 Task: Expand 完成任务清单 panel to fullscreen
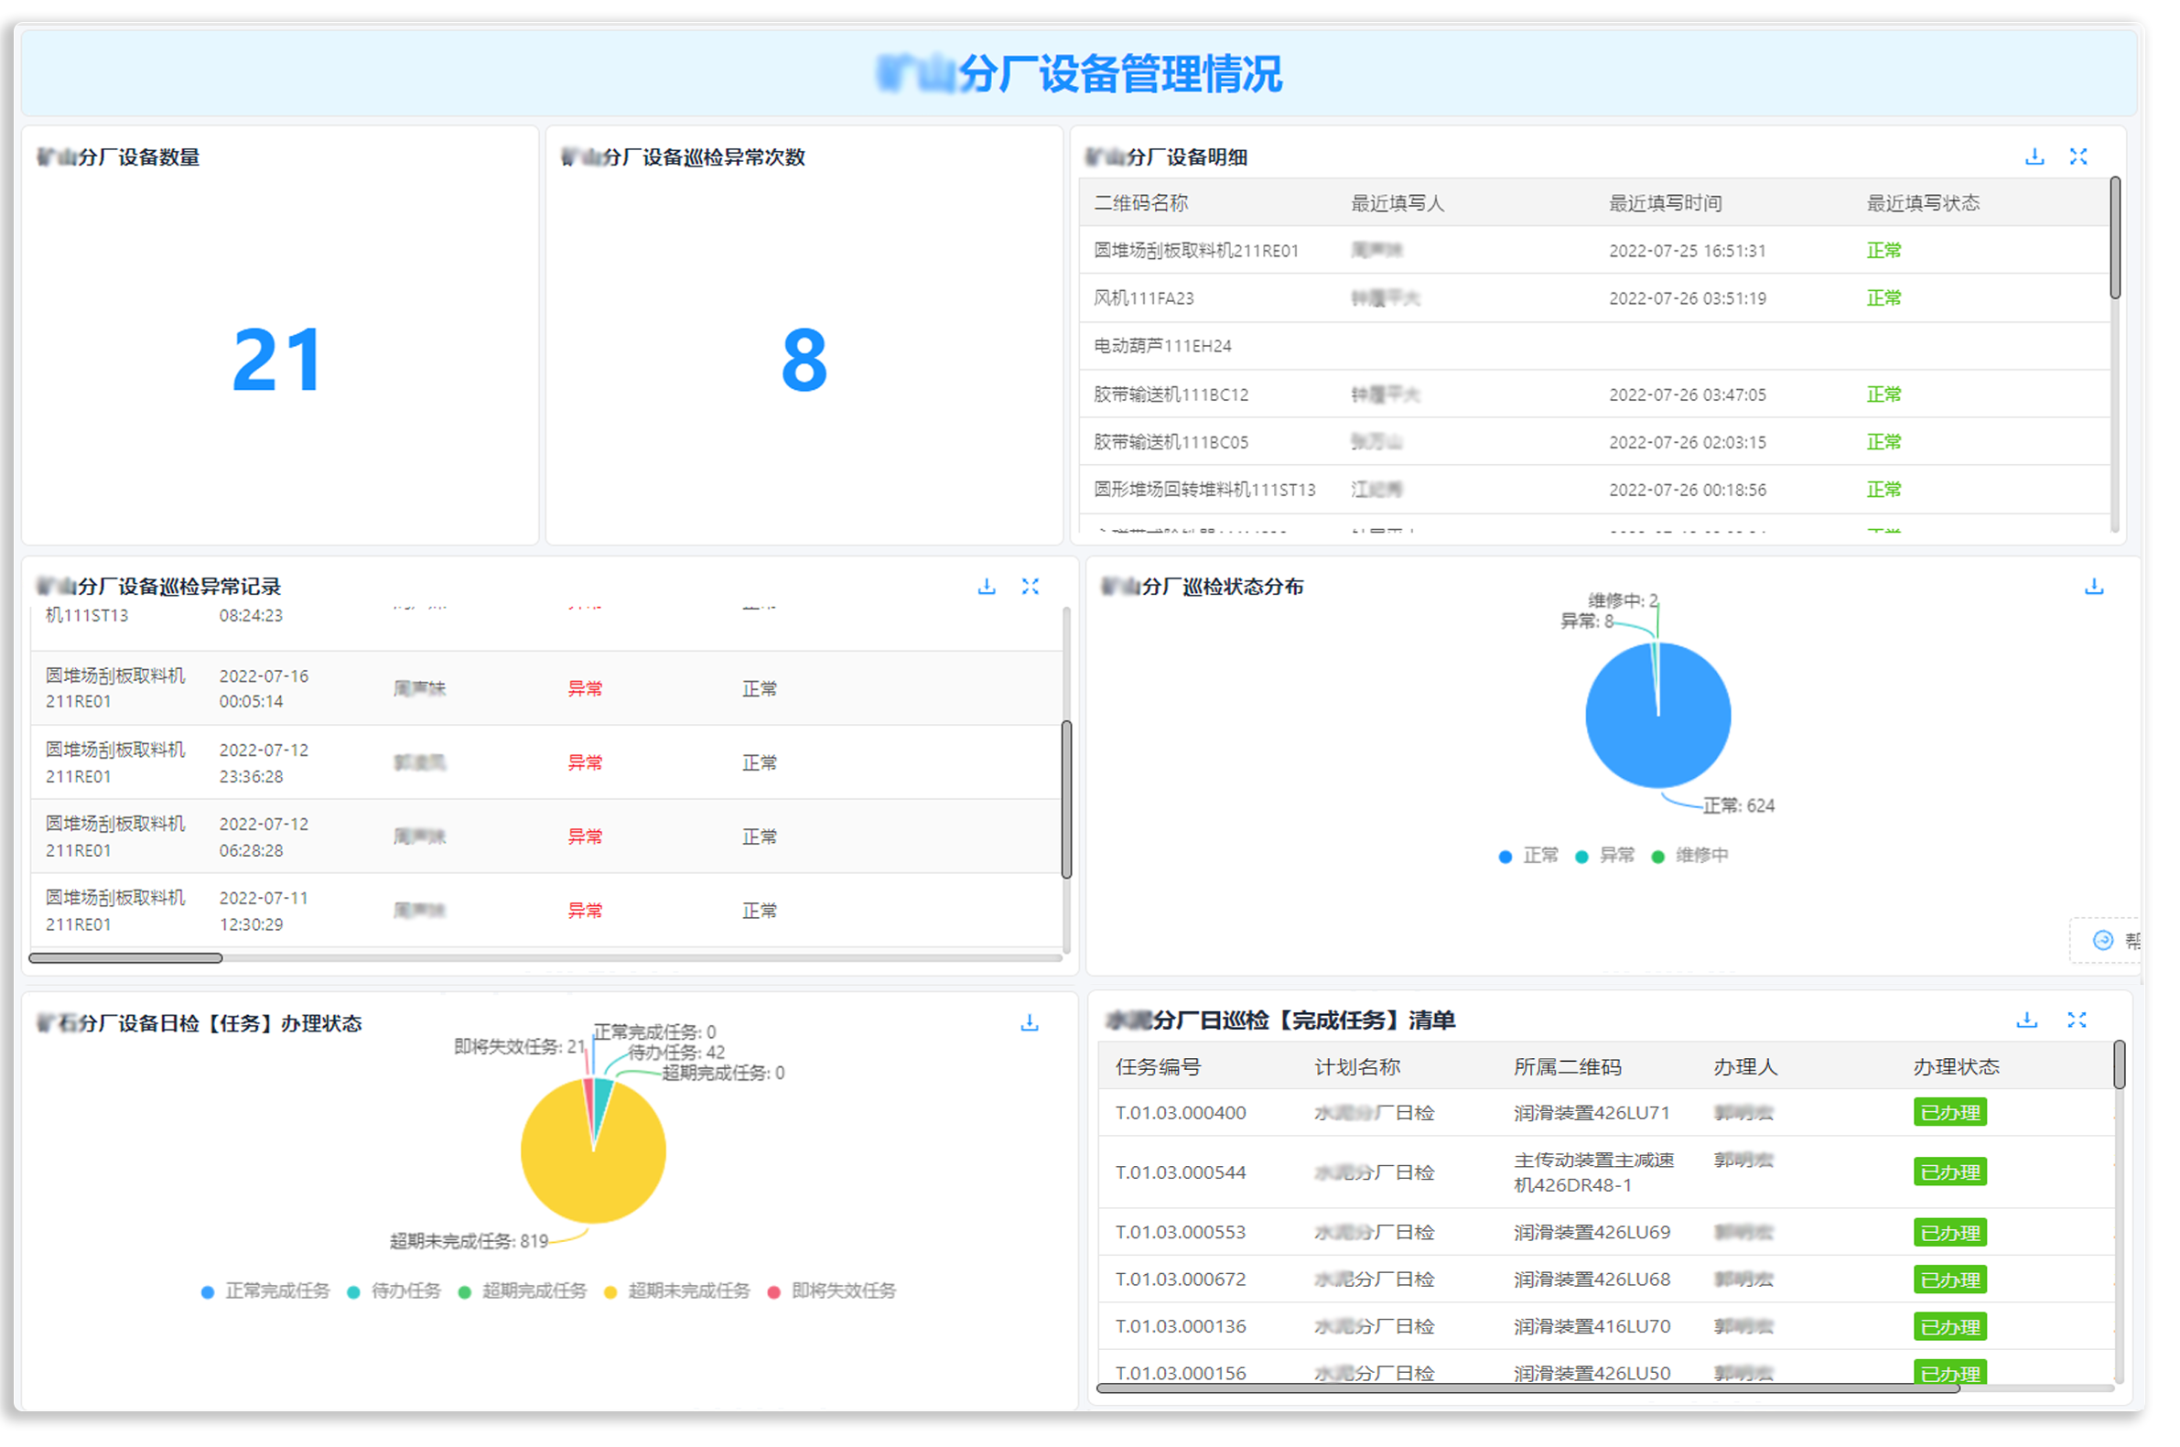[2077, 1019]
